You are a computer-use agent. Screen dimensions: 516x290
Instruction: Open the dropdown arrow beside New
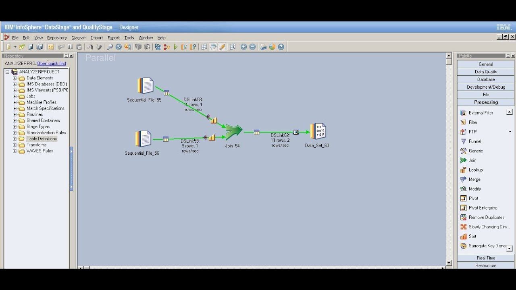15,47
